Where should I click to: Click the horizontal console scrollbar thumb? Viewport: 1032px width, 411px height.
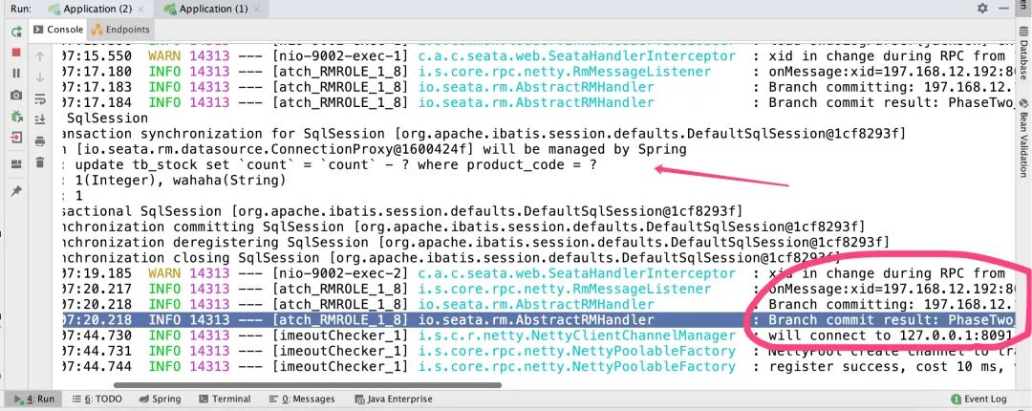[x=308, y=385]
